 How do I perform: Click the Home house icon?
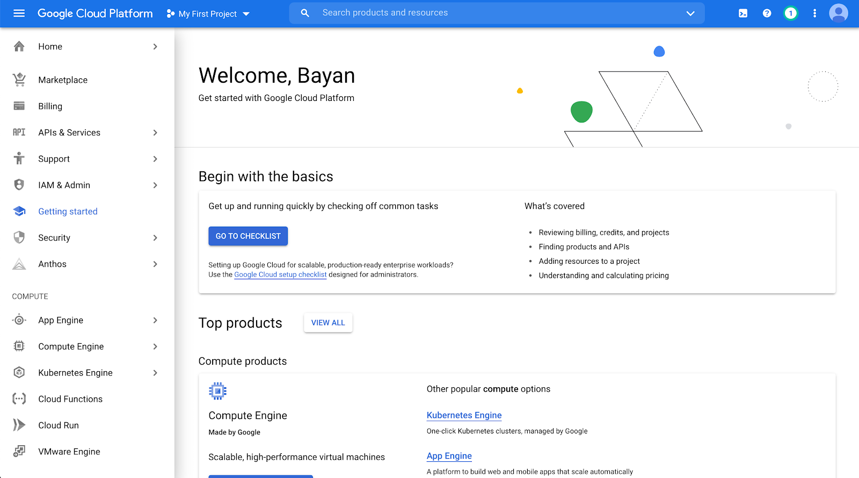(19, 47)
